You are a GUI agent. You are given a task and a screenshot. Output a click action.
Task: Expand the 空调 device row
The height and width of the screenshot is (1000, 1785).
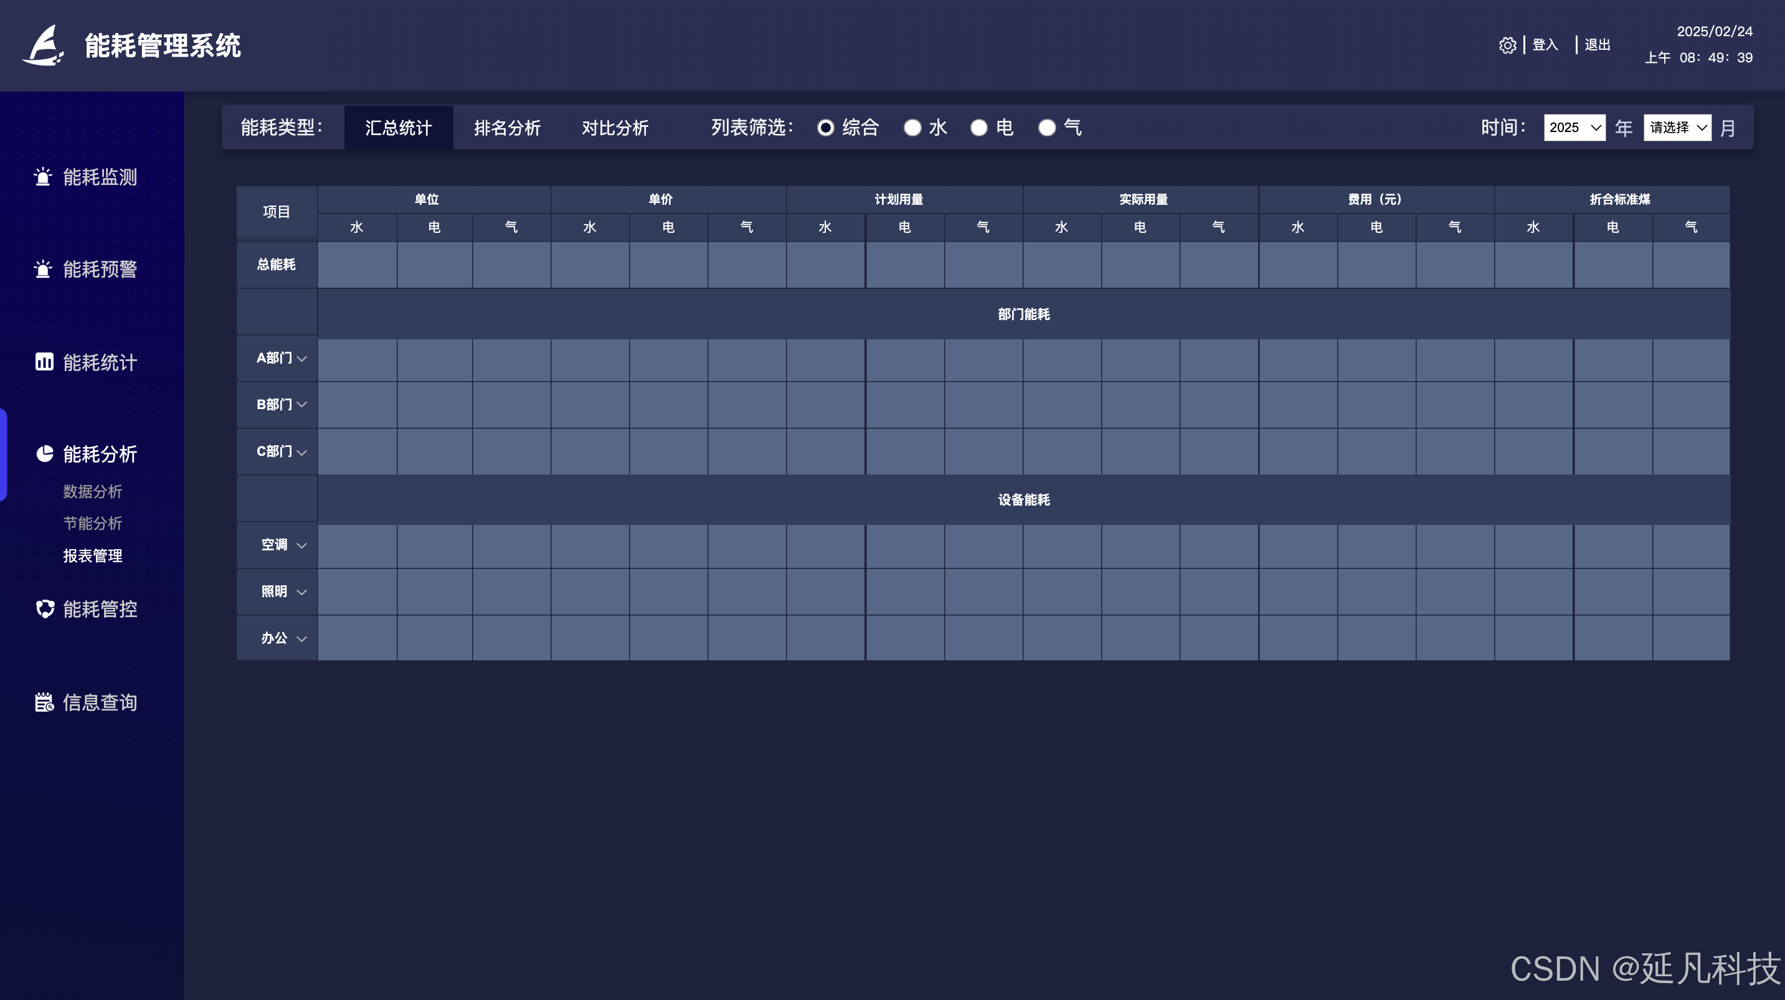click(301, 545)
